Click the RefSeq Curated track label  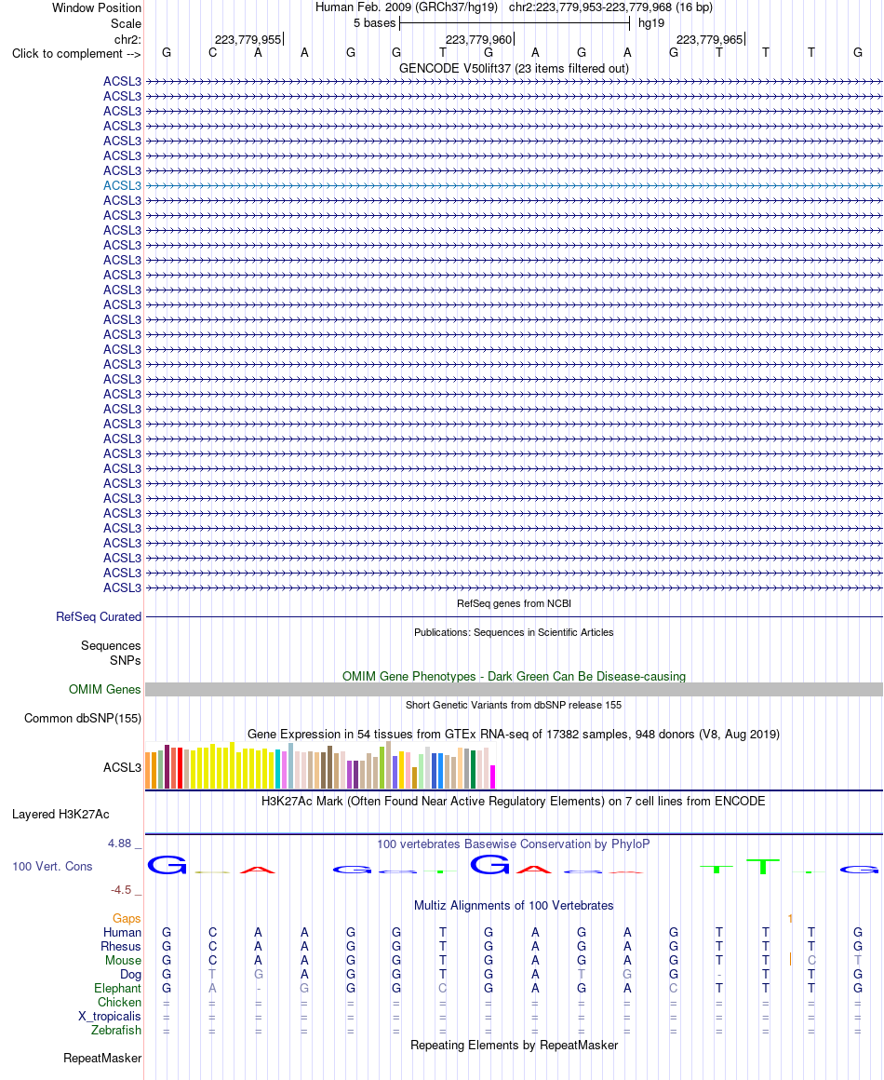(x=99, y=617)
